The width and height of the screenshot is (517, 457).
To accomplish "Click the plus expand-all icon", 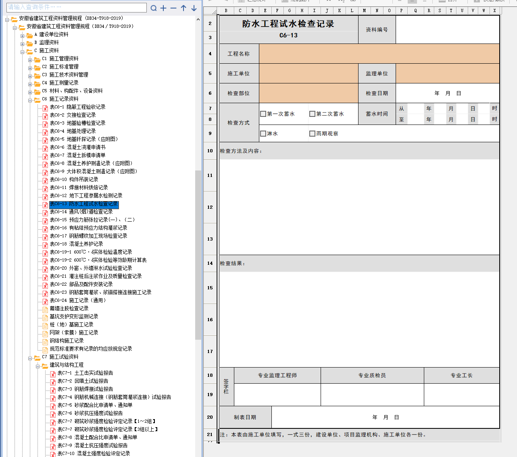I will click(x=163, y=8).
